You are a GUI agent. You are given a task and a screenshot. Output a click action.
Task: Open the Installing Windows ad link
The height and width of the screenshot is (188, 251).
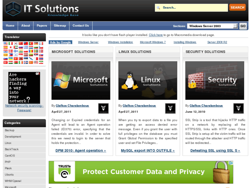coord(185,42)
